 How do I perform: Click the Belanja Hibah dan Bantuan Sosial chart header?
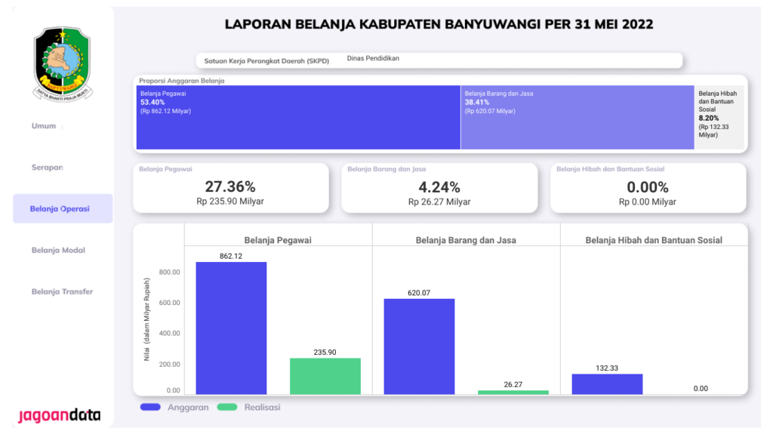[654, 240]
